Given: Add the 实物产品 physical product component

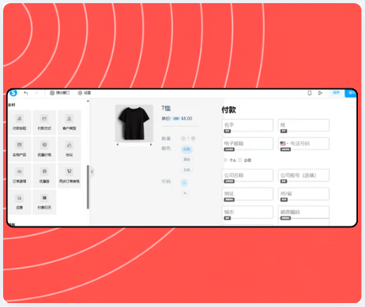Looking at the screenshot, I should [x=20, y=149].
